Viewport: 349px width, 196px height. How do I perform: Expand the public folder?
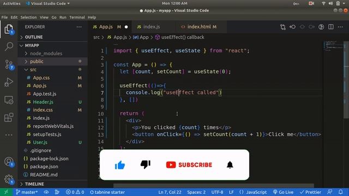coord(53,62)
